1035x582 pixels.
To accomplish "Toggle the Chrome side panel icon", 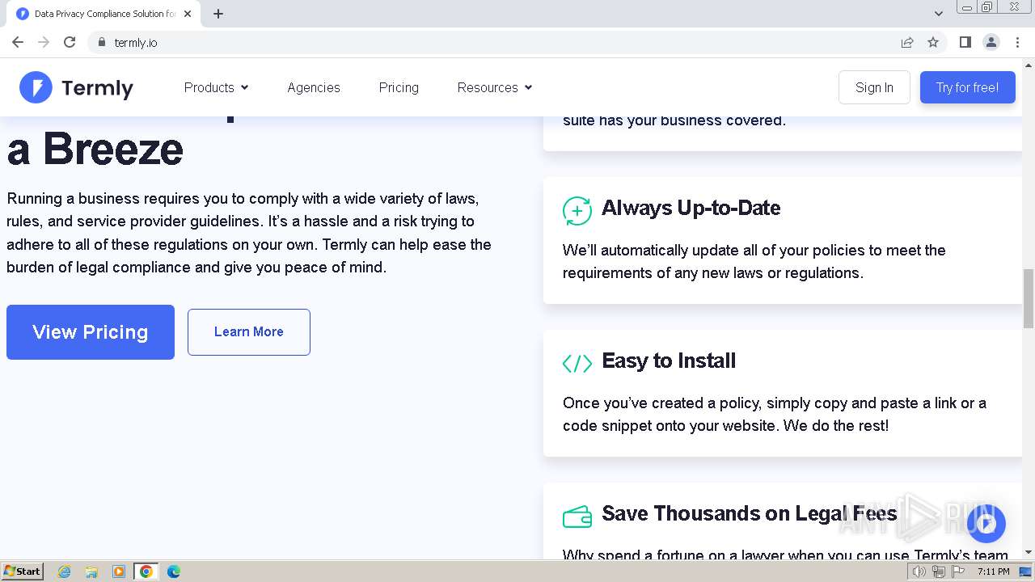I will [965, 42].
